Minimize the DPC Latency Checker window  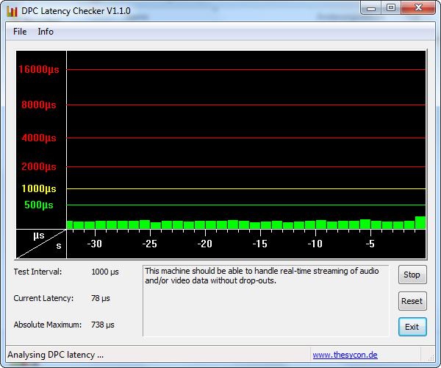371,8
